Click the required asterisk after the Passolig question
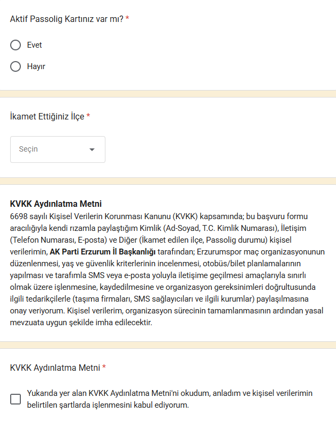This screenshot has width=336, height=427. pos(127,19)
